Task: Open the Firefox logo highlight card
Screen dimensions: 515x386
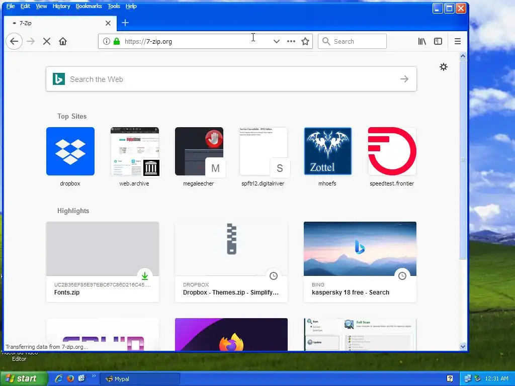Action: pos(231,334)
